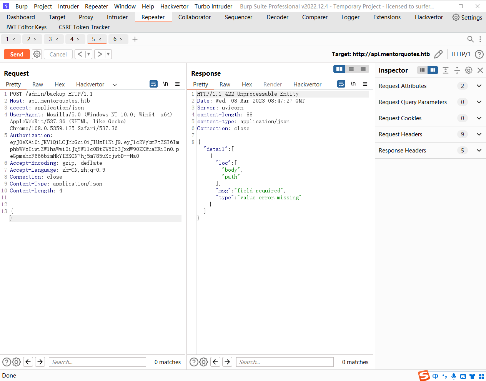This screenshot has width=486, height=381.
Task: Click Sogou input method tray icon
Action: point(424,376)
